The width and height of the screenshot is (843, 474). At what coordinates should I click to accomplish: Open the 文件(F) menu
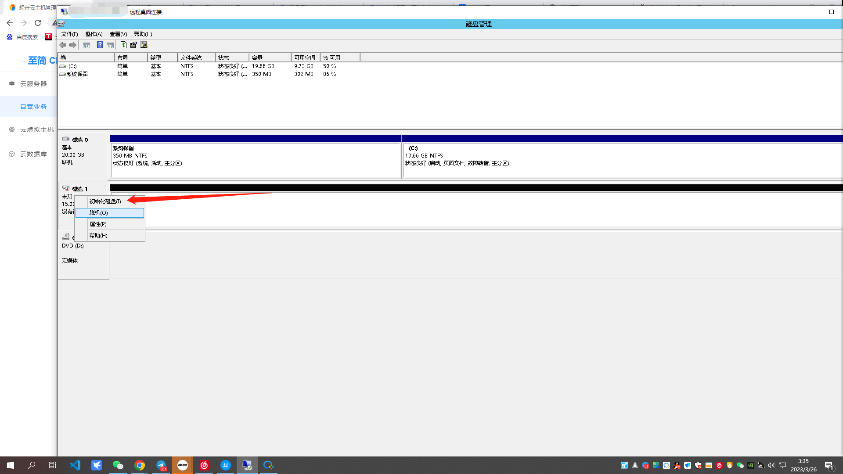point(69,34)
